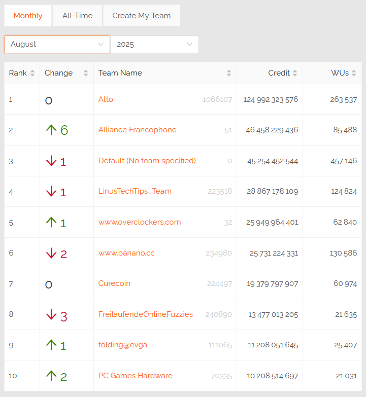Sort by Team Name using sort icon
Image resolution: width=366 pixels, height=397 pixels.
(229, 73)
